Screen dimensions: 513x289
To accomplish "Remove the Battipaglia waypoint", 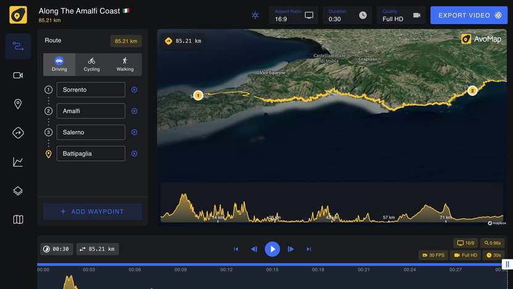I will point(134,154).
